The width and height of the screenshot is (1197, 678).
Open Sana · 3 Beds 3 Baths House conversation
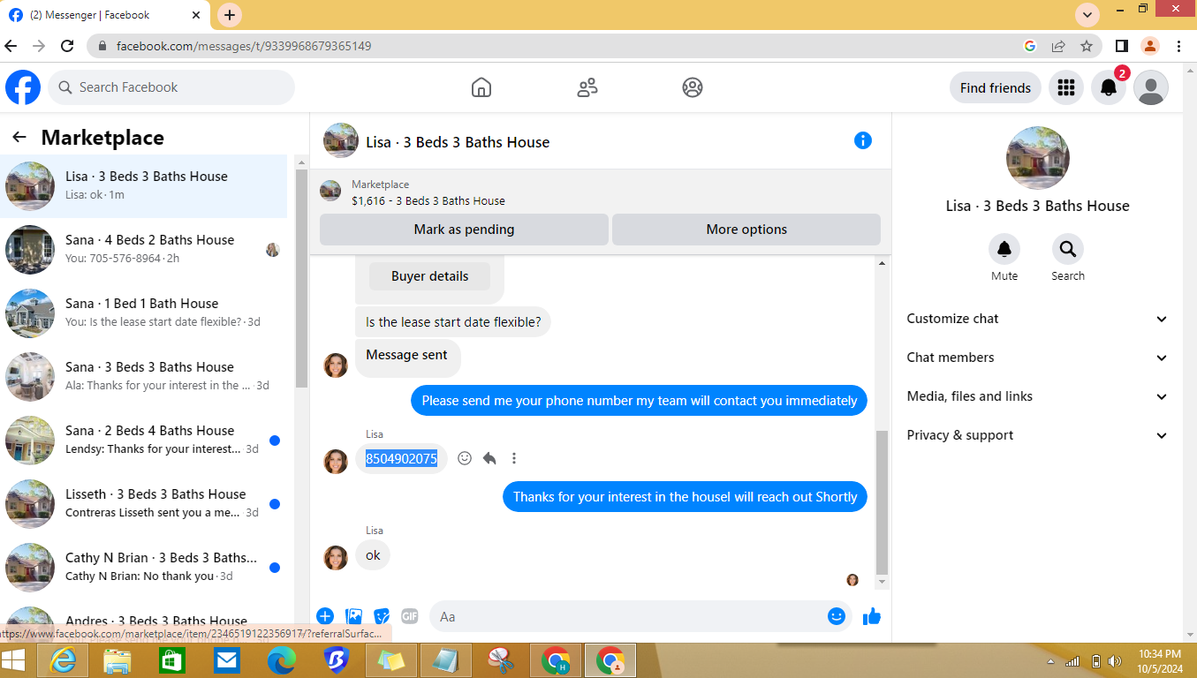pos(144,377)
